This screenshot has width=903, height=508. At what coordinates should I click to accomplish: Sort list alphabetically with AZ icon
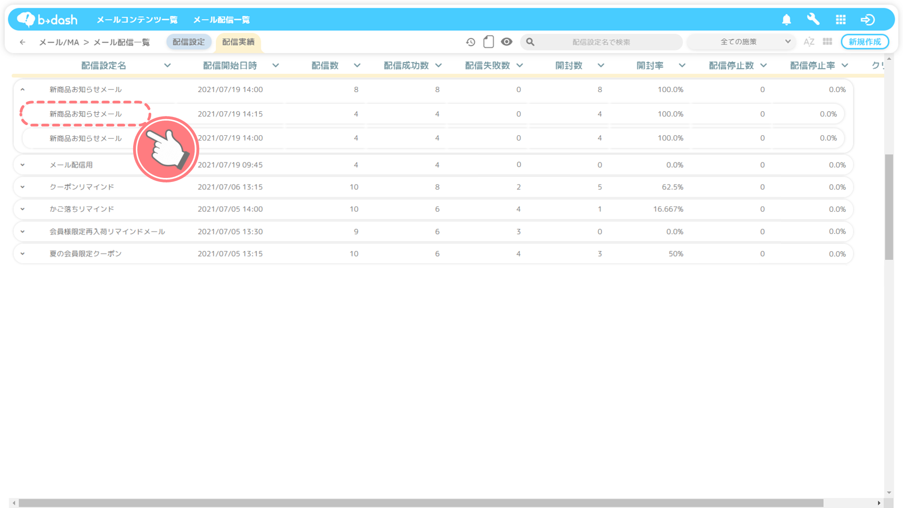(x=809, y=42)
